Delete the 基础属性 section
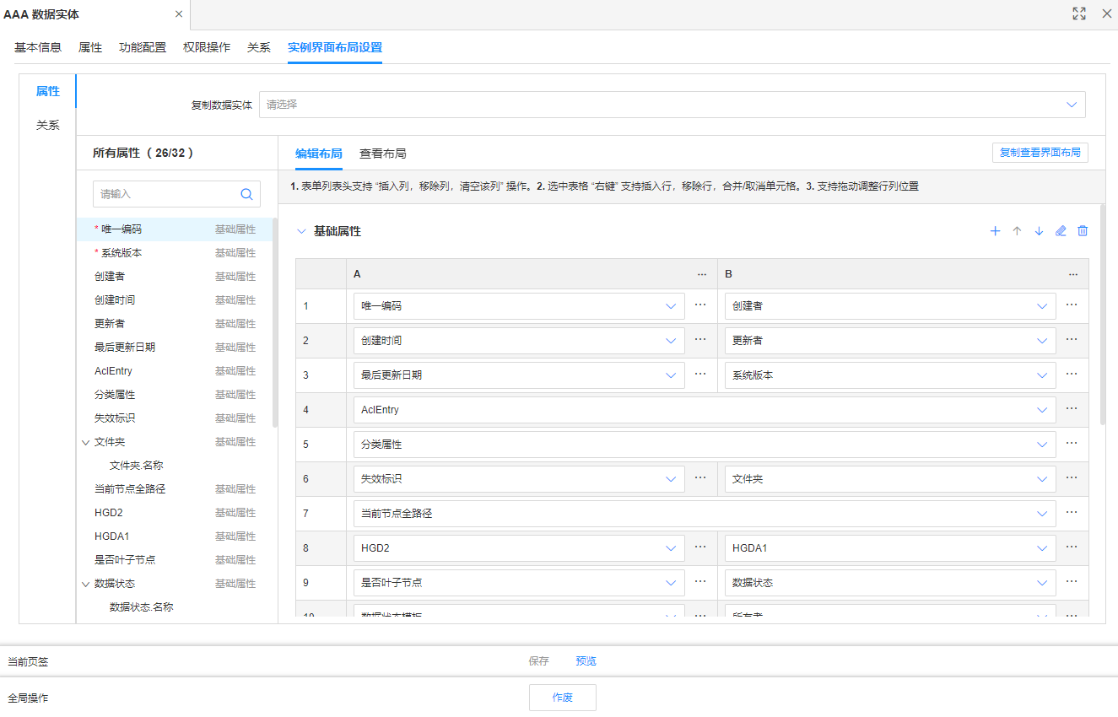 pyautogui.click(x=1083, y=231)
